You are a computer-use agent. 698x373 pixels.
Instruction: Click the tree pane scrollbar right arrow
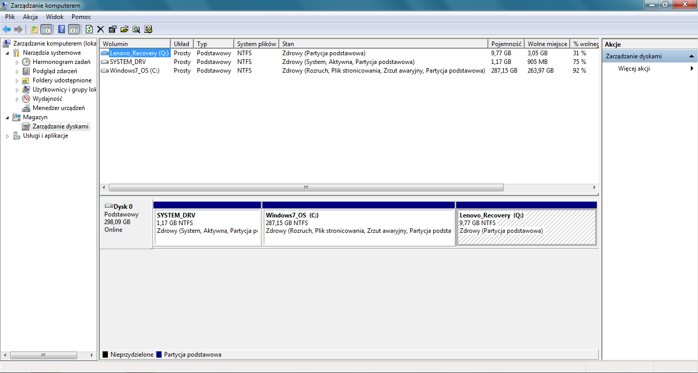92,355
